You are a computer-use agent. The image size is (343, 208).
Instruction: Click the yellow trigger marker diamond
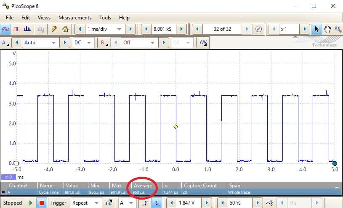175,127
